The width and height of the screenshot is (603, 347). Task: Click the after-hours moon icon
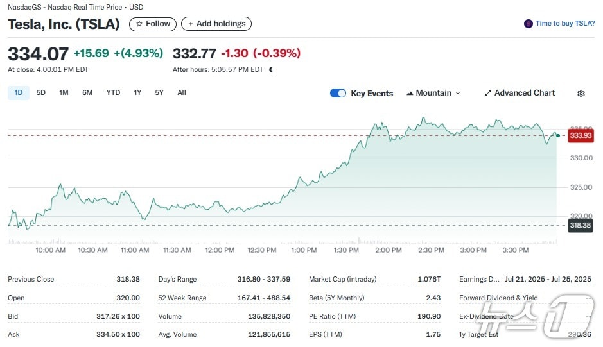(271, 69)
